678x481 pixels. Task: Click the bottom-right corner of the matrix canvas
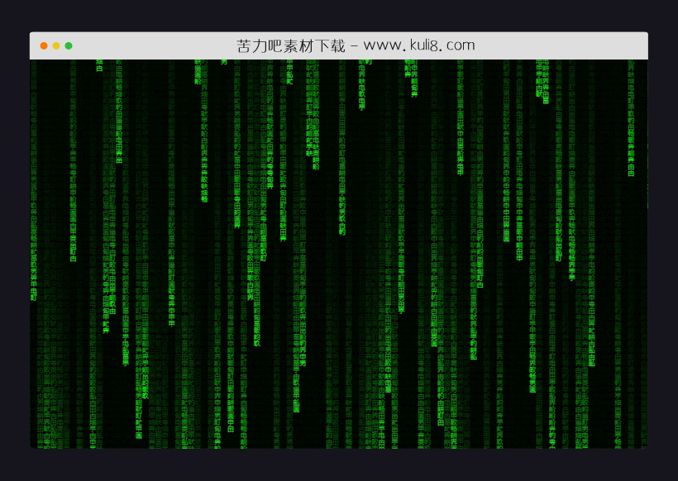point(643,445)
